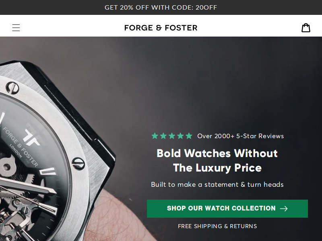Screen dimensions: 322x241
Task: Click the right-side screw on the watch bezel
Action: tap(78, 163)
